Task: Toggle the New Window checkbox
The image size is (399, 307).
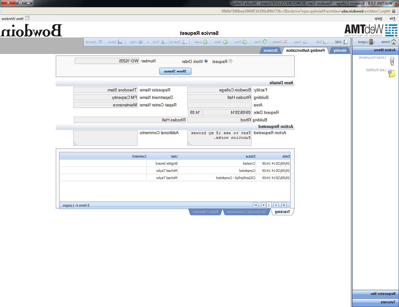Action: click(x=27, y=18)
